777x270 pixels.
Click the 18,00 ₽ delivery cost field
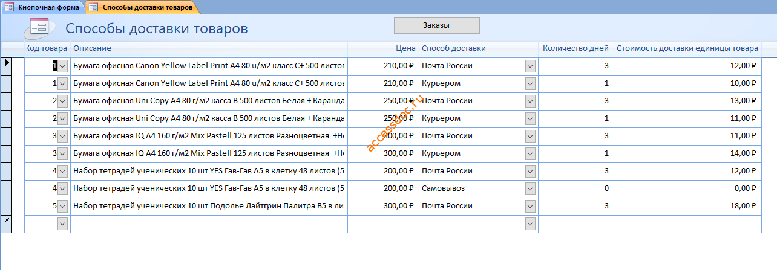[686, 206]
